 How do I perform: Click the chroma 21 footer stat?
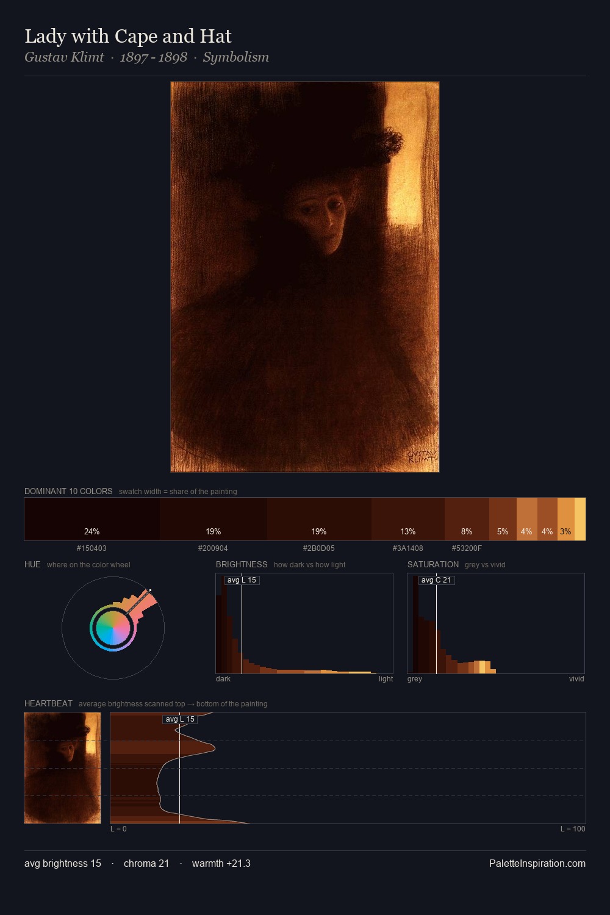pos(146,863)
